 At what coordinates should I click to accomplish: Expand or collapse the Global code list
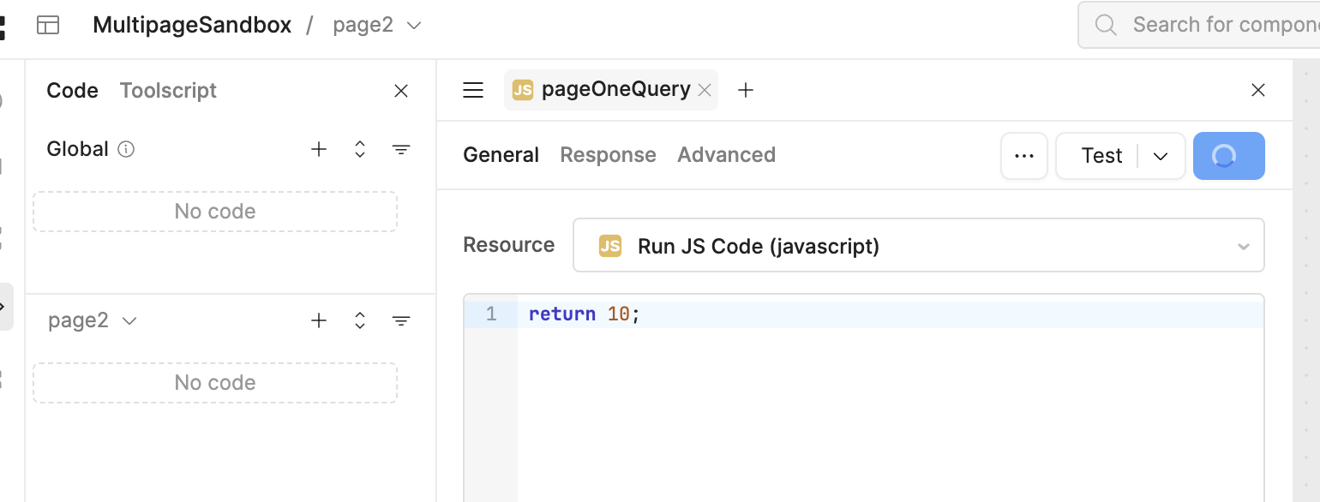pos(360,149)
